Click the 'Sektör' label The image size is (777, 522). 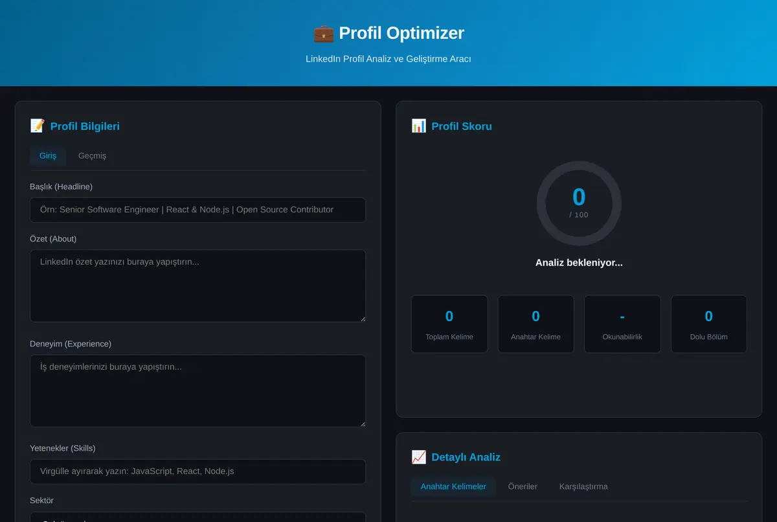[x=41, y=501]
